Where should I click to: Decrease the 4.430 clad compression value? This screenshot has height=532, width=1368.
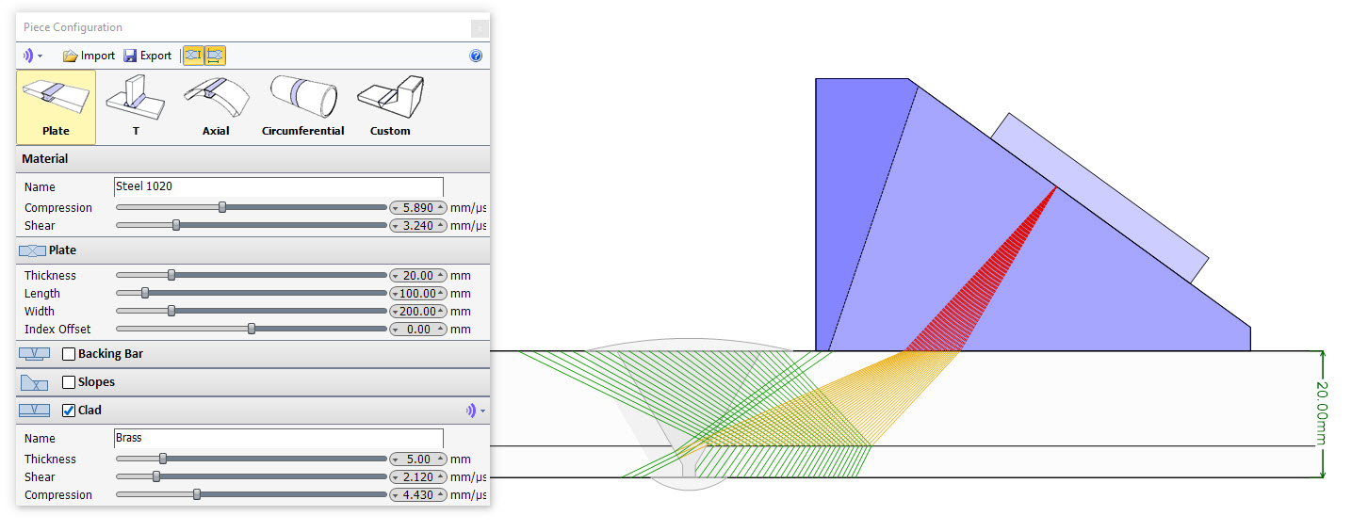tap(397, 494)
